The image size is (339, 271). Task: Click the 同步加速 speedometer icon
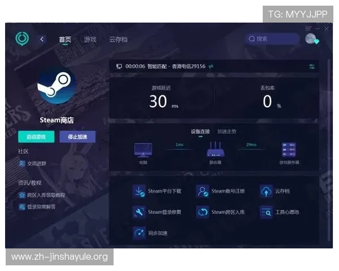point(139,233)
